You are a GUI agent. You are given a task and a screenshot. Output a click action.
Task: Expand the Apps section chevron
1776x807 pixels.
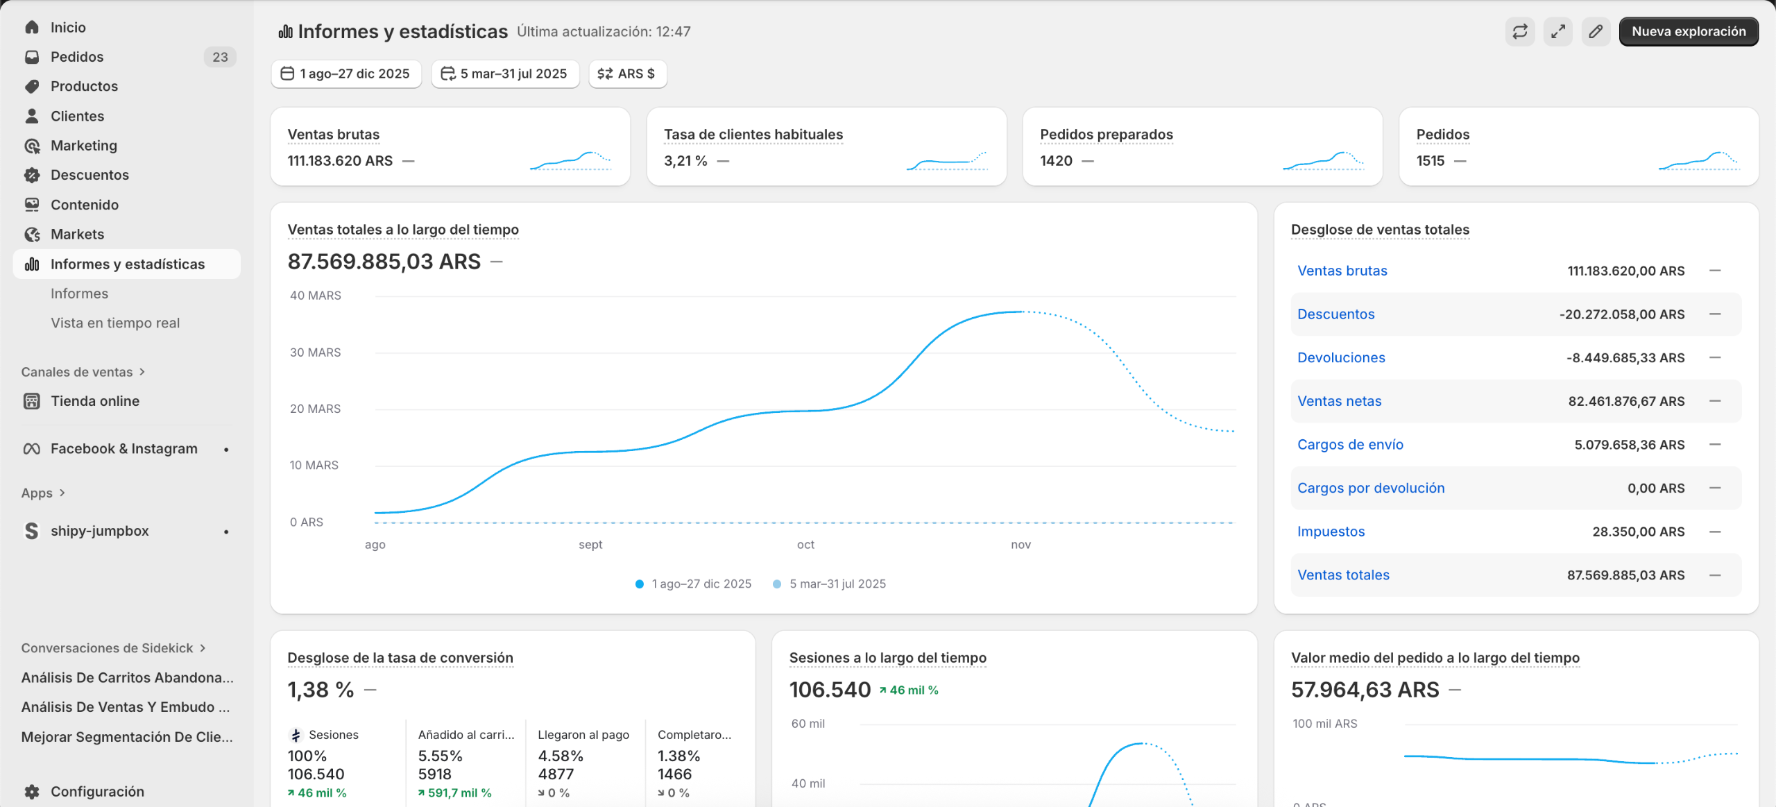coord(62,493)
